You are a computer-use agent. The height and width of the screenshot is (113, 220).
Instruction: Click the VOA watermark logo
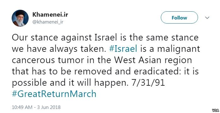215,110
